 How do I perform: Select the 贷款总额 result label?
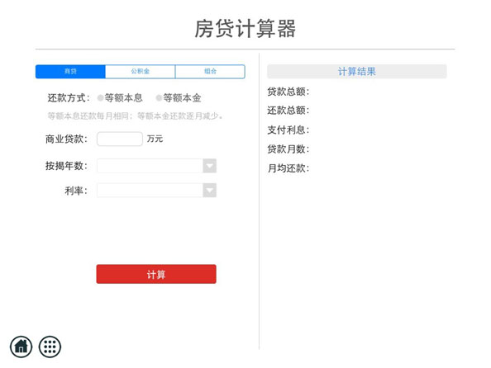(x=288, y=92)
